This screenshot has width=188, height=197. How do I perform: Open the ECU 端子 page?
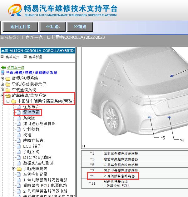pyautogui.click(x=32, y=146)
